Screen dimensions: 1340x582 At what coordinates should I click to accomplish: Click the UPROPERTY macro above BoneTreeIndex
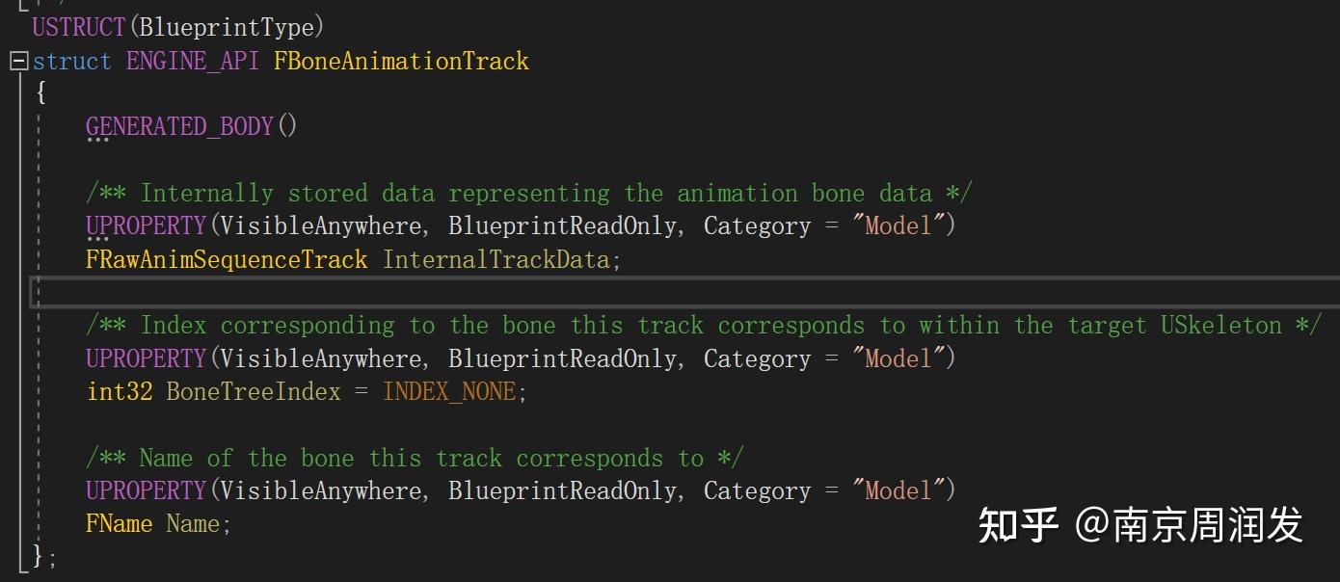pyautogui.click(x=147, y=358)
